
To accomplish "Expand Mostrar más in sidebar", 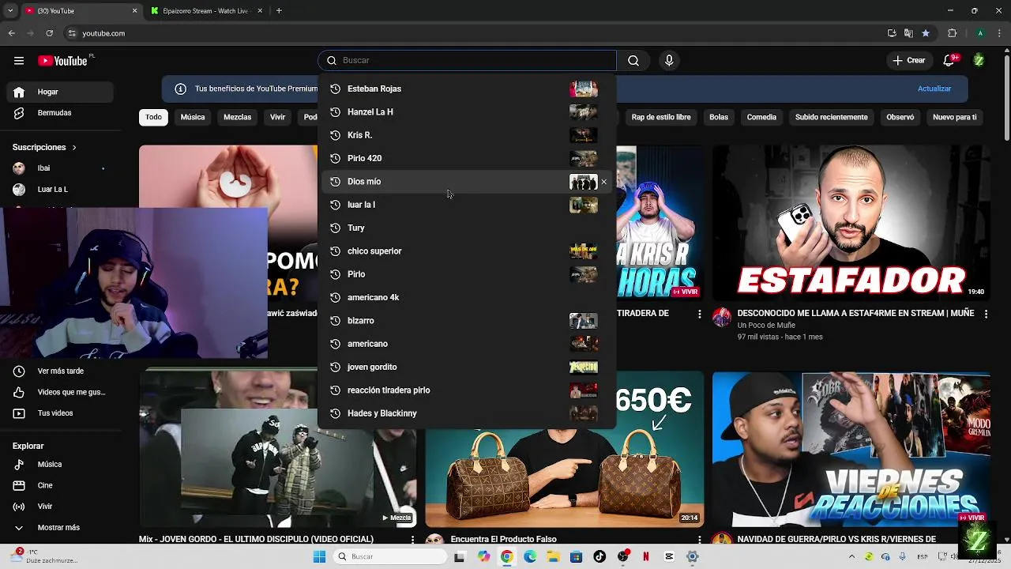I will click(60, 528).
